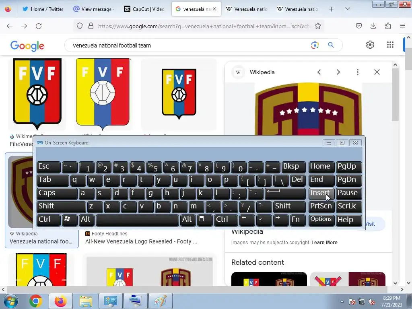
Task: Open the Firefox hamburger menu
Action: pyautogui.click(x=402, y=26)
